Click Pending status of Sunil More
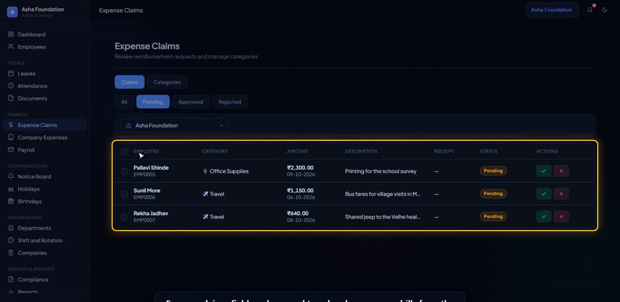The image size is (620, 302). pos(493,194)
